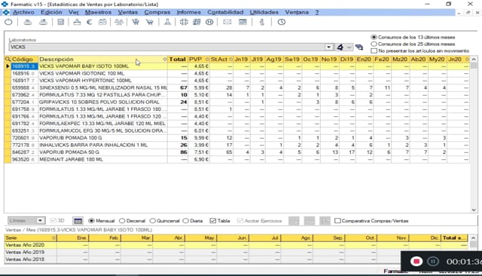This screenshot has width=482, height=276.
Task: Open the Laboratorios combo box arrow
Action: (328, 47)
